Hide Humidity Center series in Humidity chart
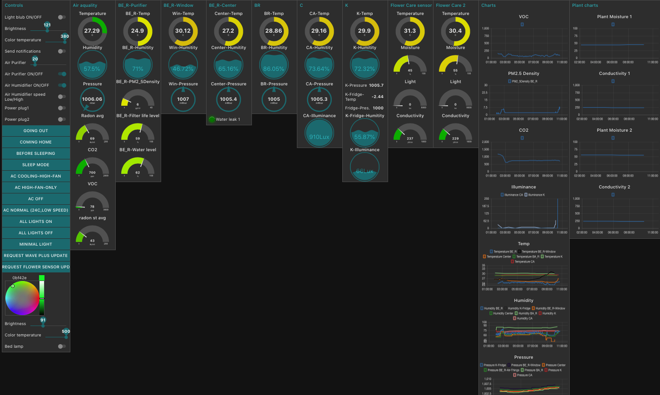Image resolution: width=660 pixels, height=395 pixels. (x=501, y=313)
